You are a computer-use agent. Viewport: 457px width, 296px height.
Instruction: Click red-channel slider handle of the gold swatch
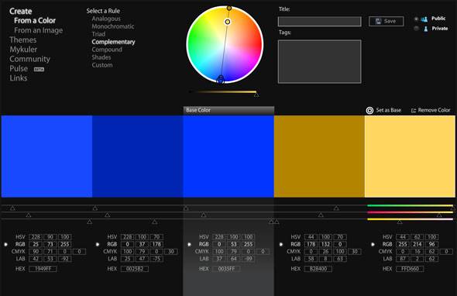pyautogui.click(x=336, y=208)
